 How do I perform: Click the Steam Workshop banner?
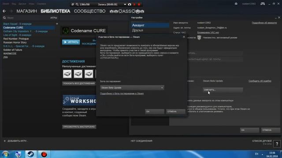point(79,101)
